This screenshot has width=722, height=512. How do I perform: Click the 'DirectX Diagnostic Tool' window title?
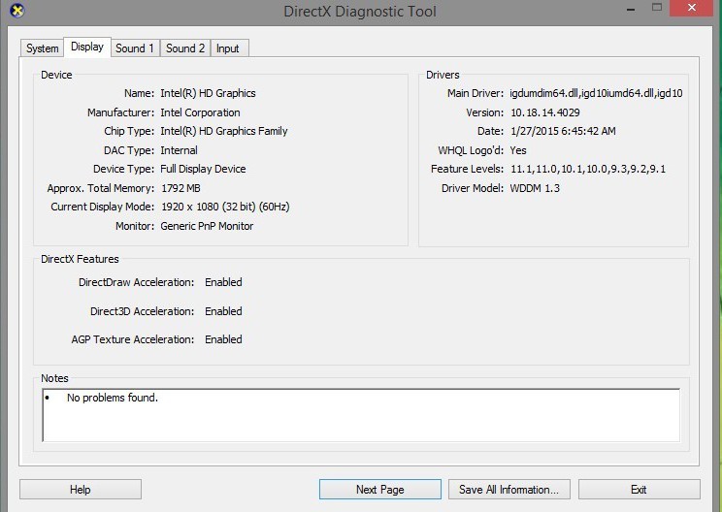360,11
